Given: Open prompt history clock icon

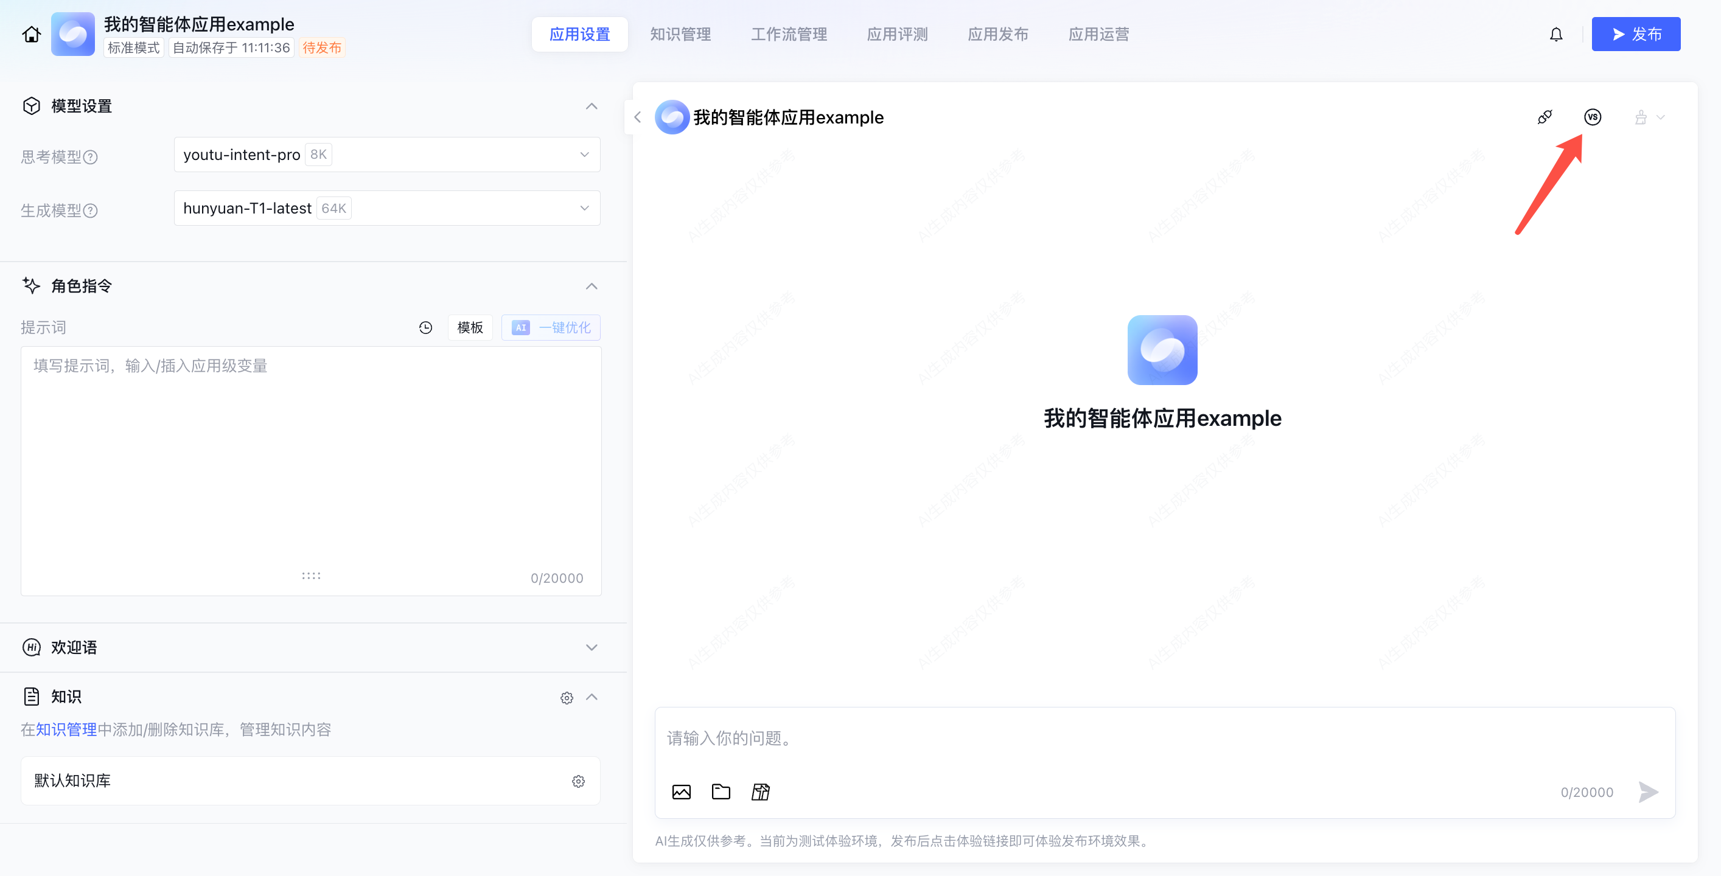Looking at the screenshot, I should 425,328.
